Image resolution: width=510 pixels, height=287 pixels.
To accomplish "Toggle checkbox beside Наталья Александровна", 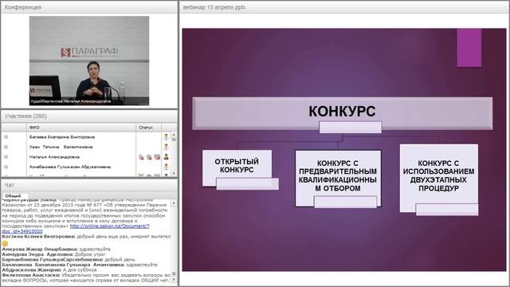I will pyautogui.click(x=6, y=157).
